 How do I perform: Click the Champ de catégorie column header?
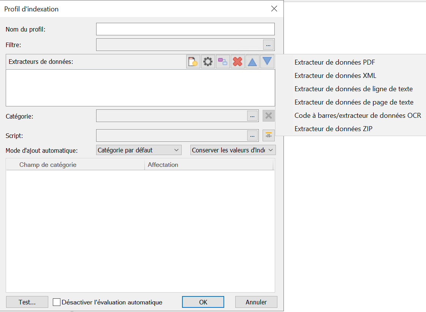pos(75,165)
